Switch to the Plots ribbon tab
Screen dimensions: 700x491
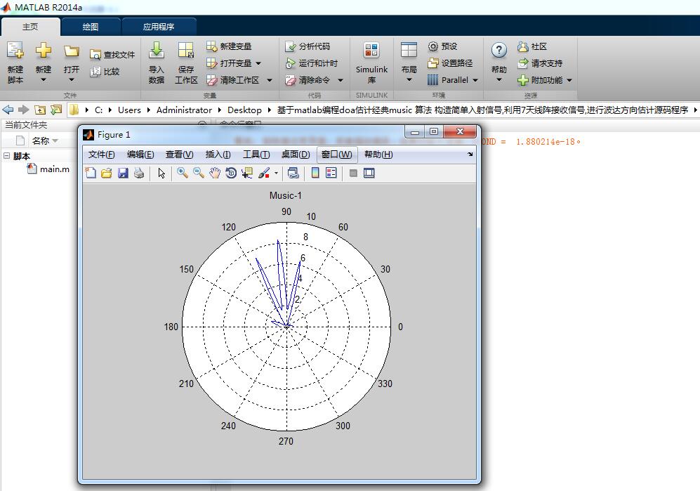tap(91, 27)
